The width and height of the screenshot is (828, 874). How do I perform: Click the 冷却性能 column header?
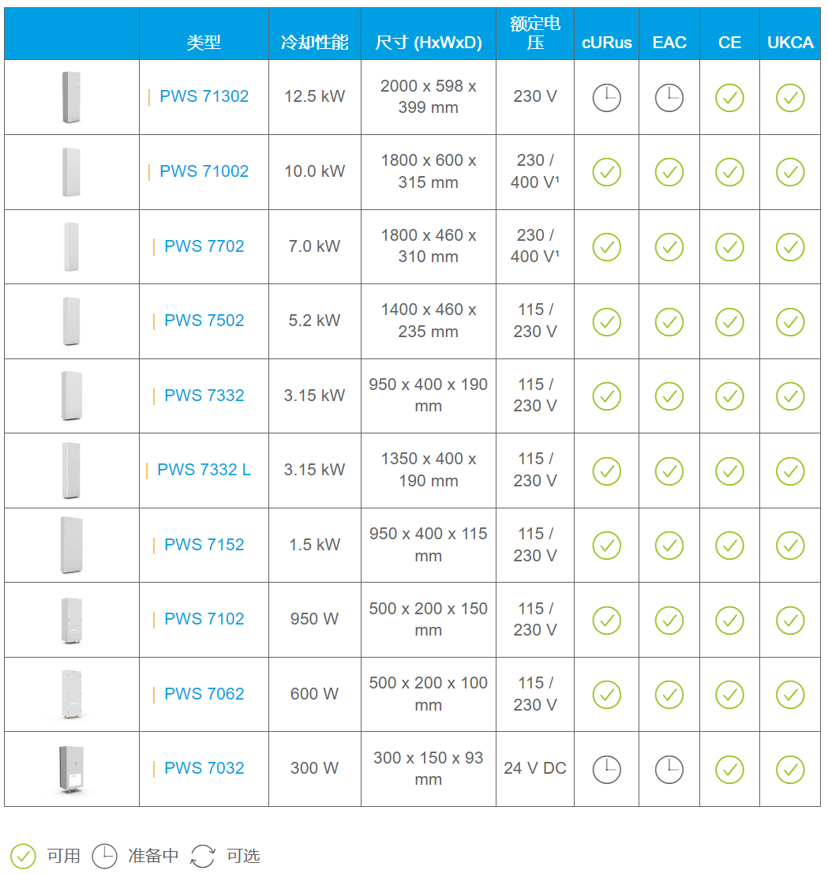coord(314,43)
